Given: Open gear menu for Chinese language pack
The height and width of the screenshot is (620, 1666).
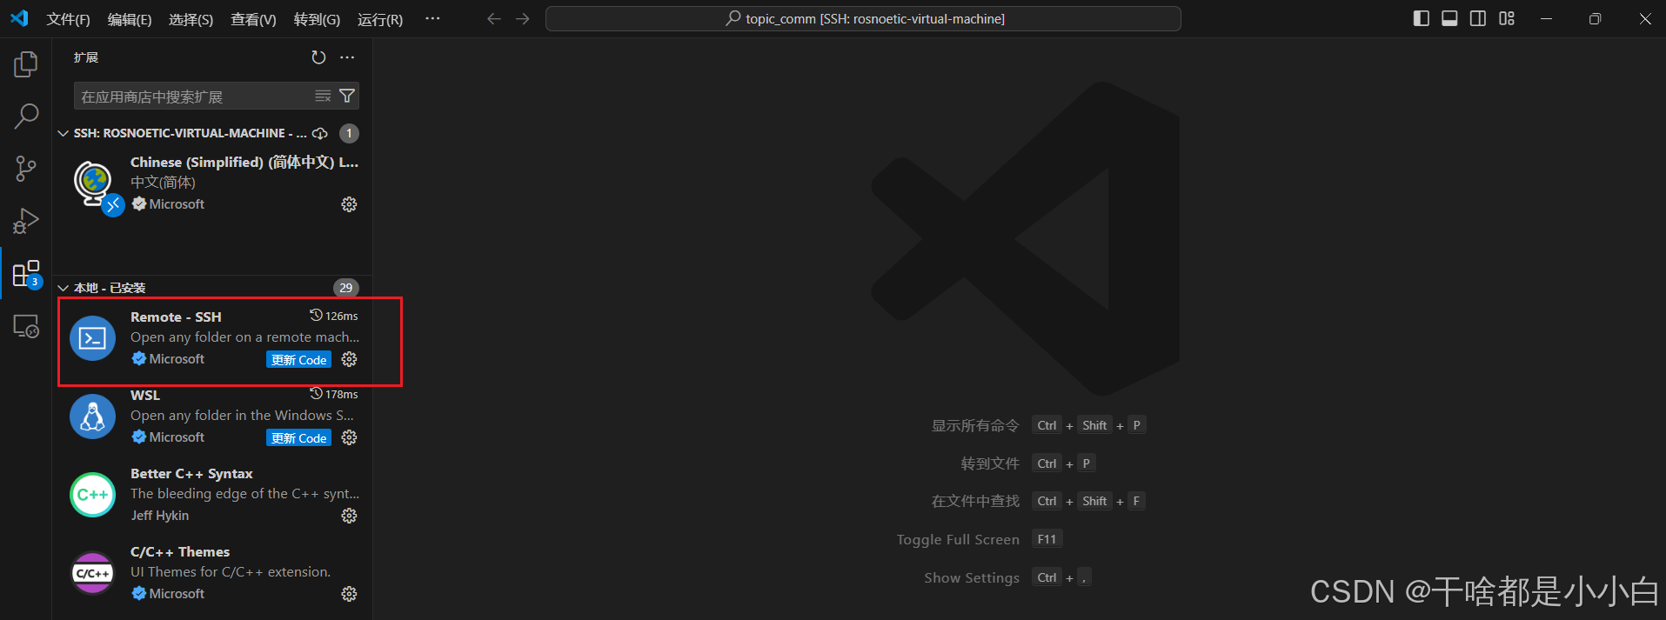Looking at the screenshot, I should click(349, 204).
